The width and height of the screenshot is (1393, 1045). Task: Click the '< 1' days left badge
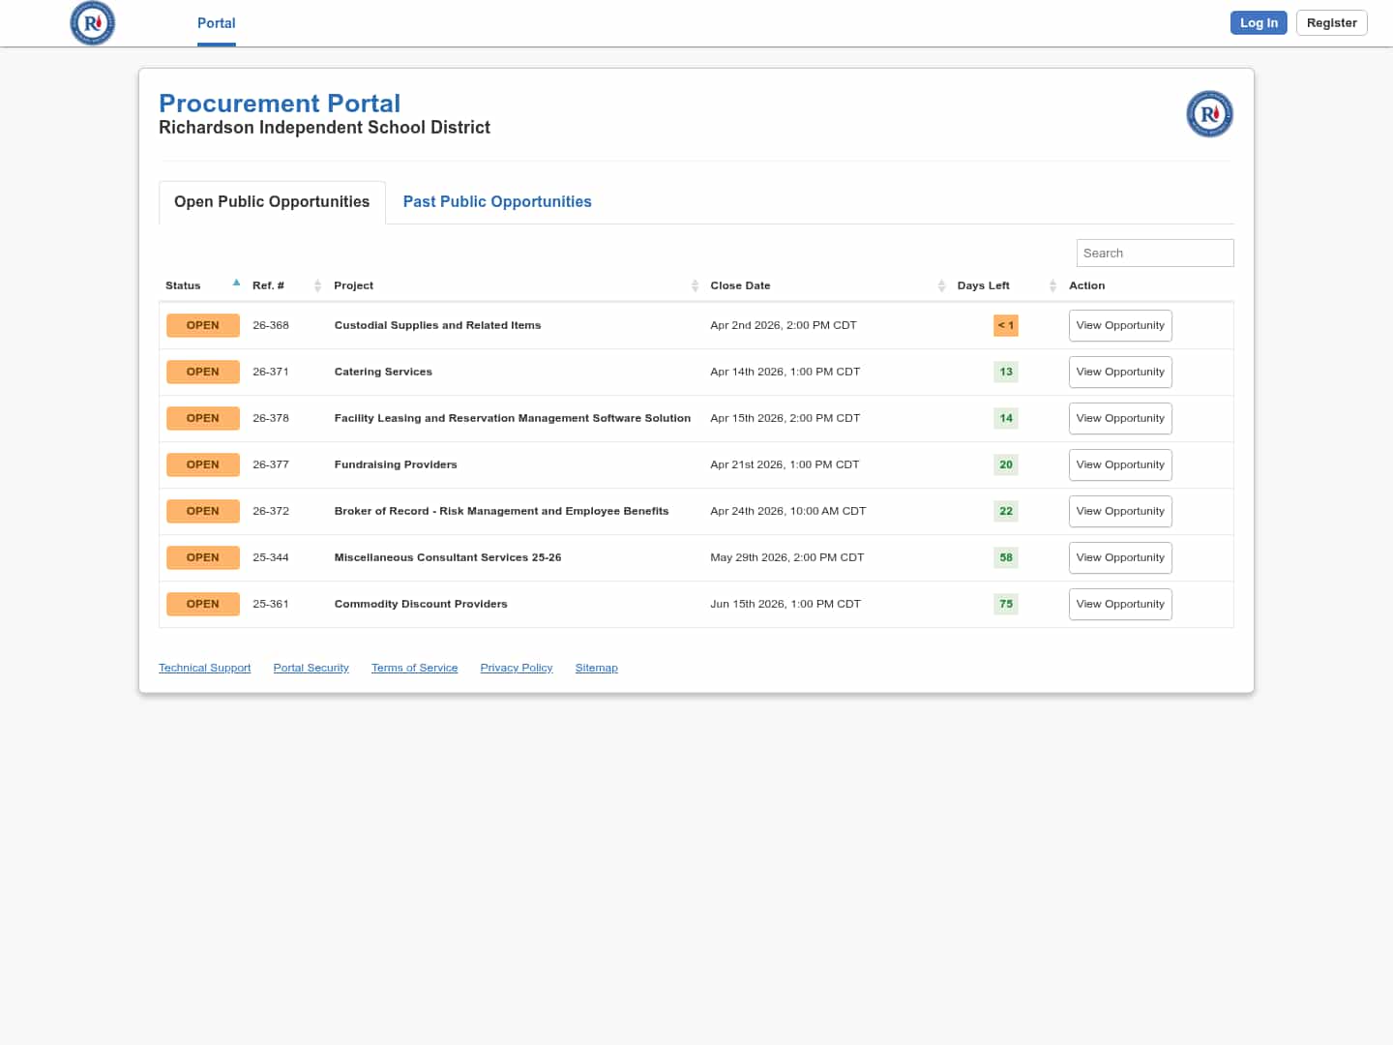click(1005, 326)
